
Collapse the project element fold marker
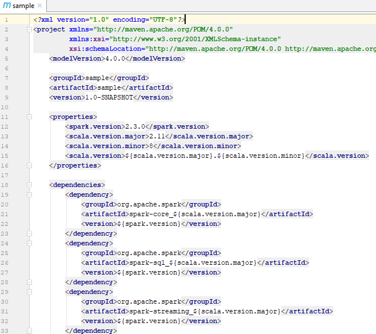29,30
